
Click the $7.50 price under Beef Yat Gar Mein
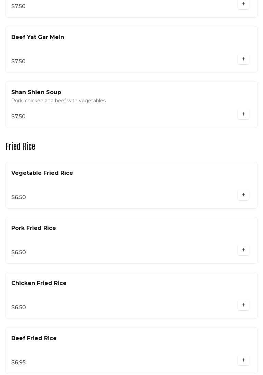18,62
